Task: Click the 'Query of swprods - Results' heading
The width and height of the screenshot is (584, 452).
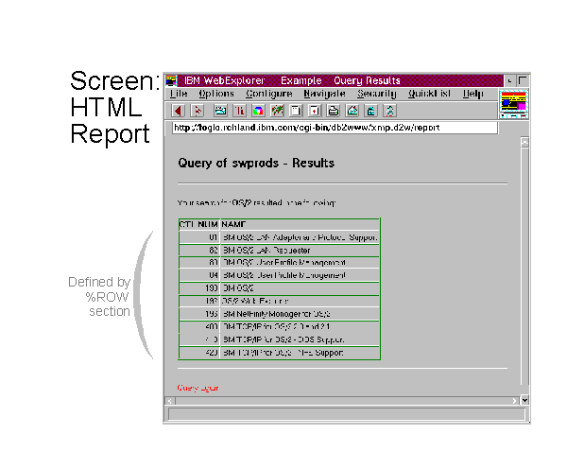Action: [x=256, y=163]
